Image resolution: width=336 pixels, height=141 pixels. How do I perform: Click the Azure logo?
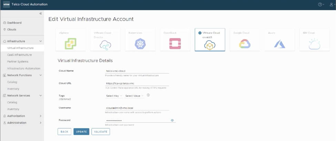[279, 44]
